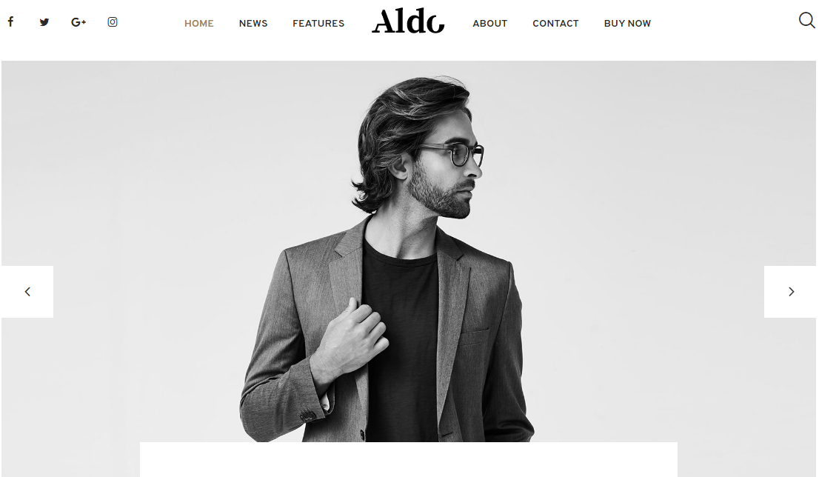Viewport: 819px width, 477px height.
Task: Open the Facebook social icon
Action: [x=10, y=22]
